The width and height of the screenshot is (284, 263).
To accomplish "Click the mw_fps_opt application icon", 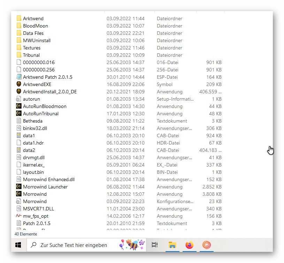I will tap(19, 216).
